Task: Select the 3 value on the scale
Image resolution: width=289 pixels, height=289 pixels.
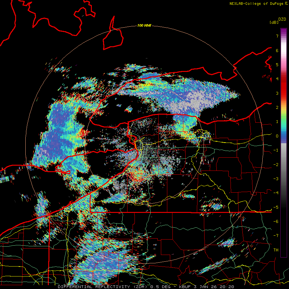Action: pos(277,93)
